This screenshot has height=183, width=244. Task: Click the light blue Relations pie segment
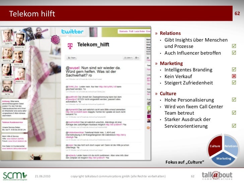[231, 146]
